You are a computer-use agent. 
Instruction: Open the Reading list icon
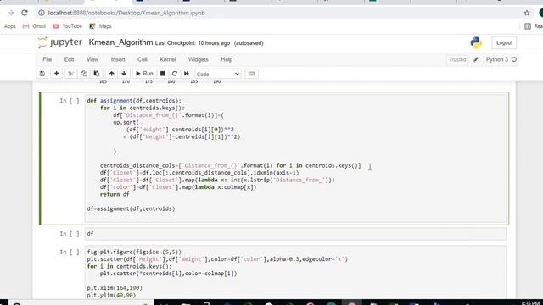[528, 26]
